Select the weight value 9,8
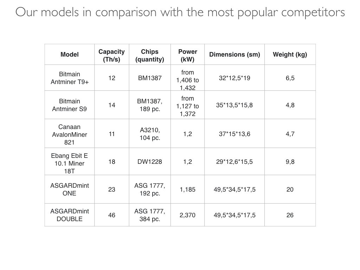The height and width of the screenshot is (270, 360). pos(290,161)
